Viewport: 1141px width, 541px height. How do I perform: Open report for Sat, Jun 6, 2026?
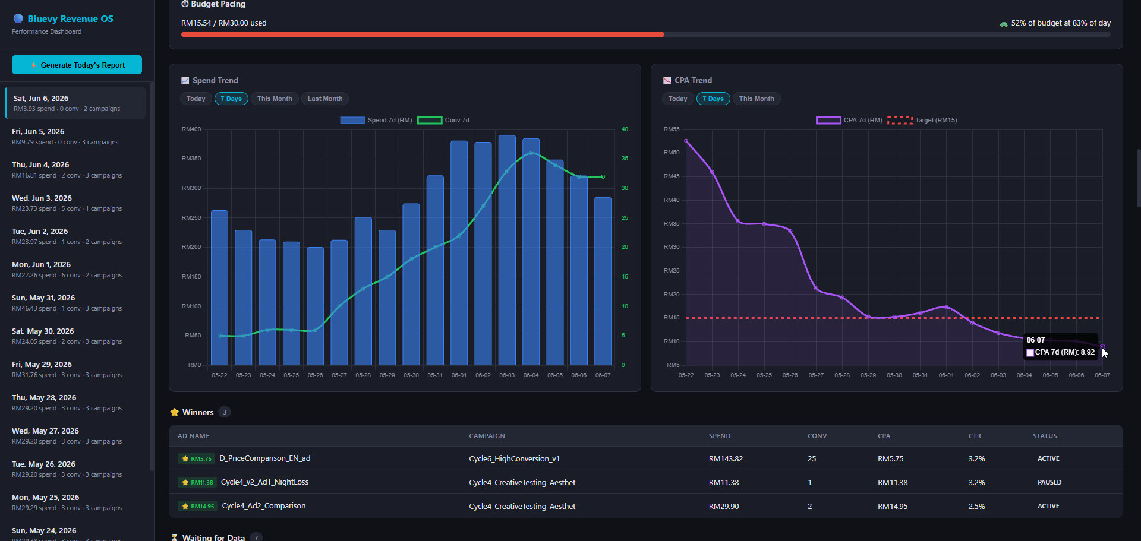point(75,103)
